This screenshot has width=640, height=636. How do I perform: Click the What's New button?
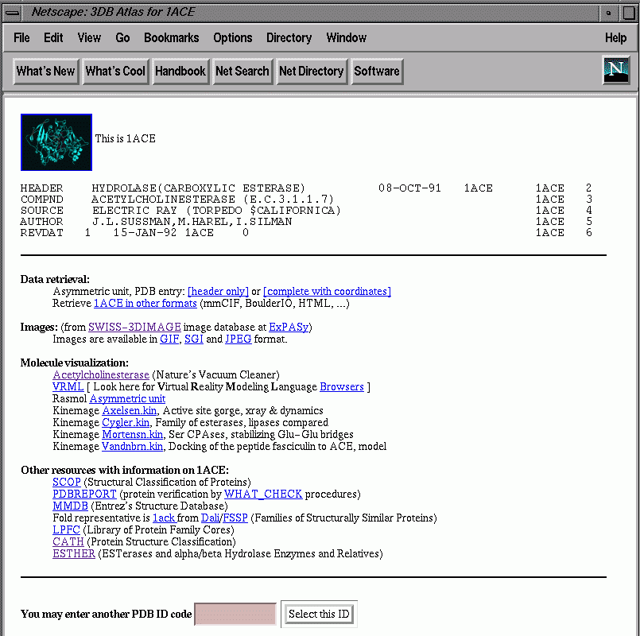click(x=46, y=71)
